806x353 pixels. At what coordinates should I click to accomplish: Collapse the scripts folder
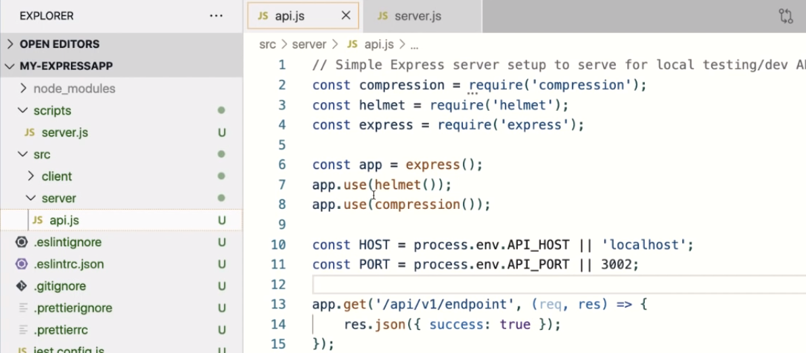(52, 110)
